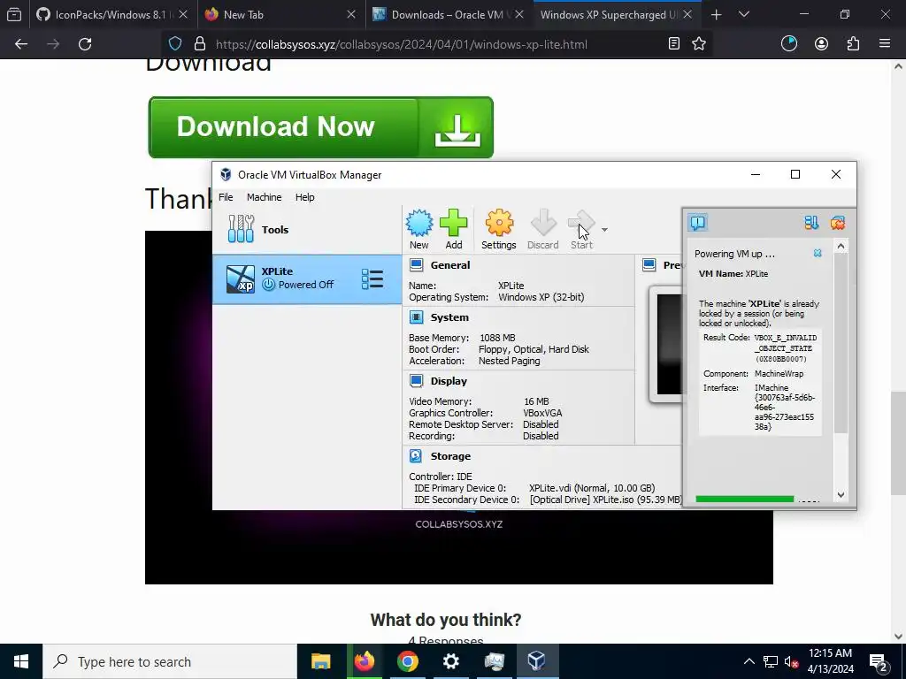The width and height of the screenshot is (906, 679).
Task: Open the taskbar clock showing 12:15 AM
Action: [x=830, y=661]
